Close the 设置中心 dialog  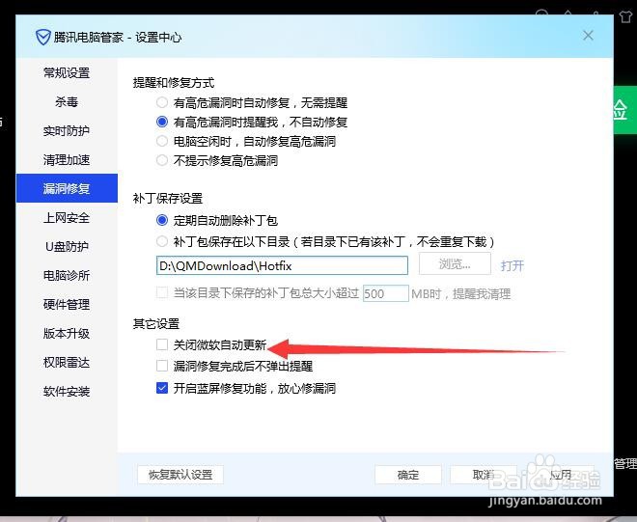pyautogui.click(x=588, y=36)
